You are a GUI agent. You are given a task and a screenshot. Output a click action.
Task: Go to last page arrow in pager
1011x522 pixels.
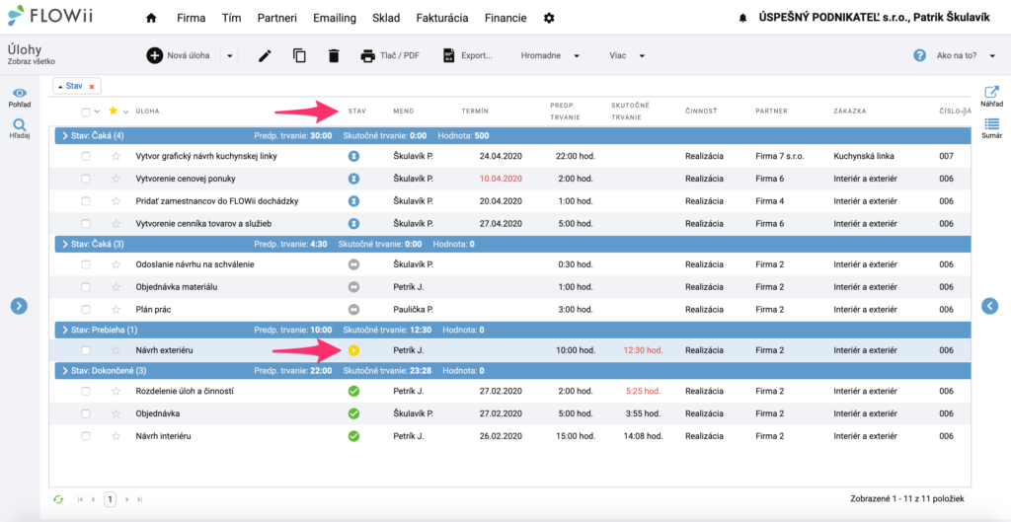tap(140, 498)
